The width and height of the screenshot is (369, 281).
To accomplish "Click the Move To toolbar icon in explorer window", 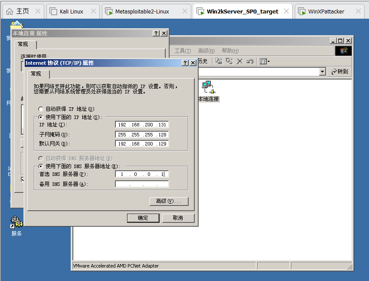I will 219,61.
